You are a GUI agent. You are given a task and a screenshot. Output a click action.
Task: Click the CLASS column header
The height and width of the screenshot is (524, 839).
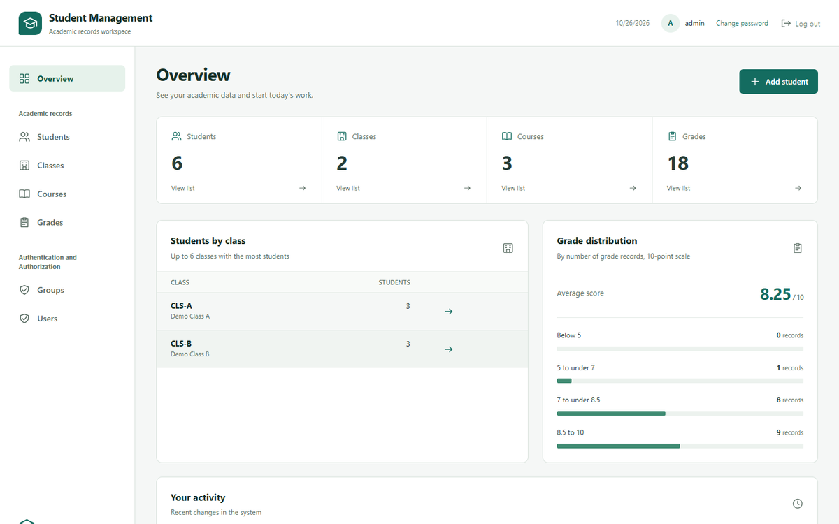pos(180,283)
